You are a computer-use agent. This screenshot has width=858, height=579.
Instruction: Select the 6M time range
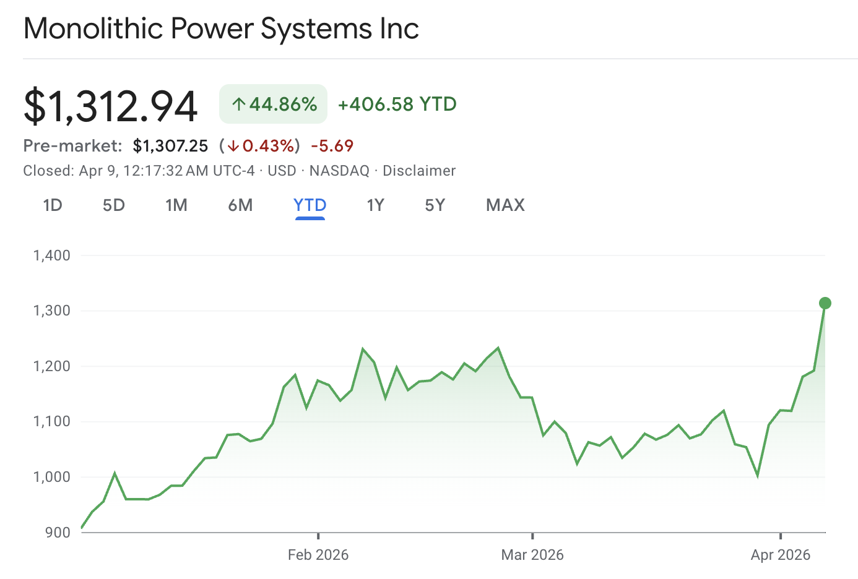pyautogui.click(x=240, y=205)
